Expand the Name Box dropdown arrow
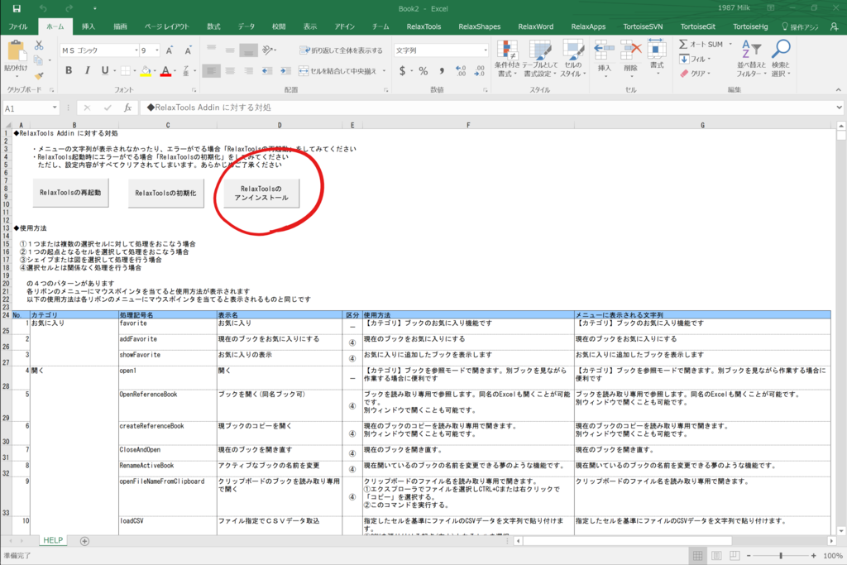This screenshot has height=565, width=847. pos(55,108)
